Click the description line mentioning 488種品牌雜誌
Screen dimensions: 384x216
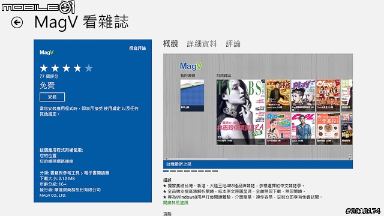(x=234, y=186)
